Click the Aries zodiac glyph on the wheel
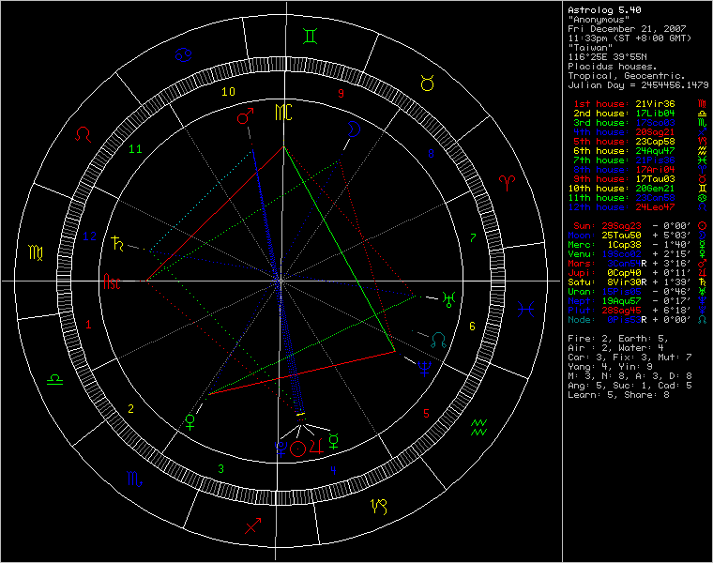The width and height of the screenshot is (713, 563). coord(507,183)
